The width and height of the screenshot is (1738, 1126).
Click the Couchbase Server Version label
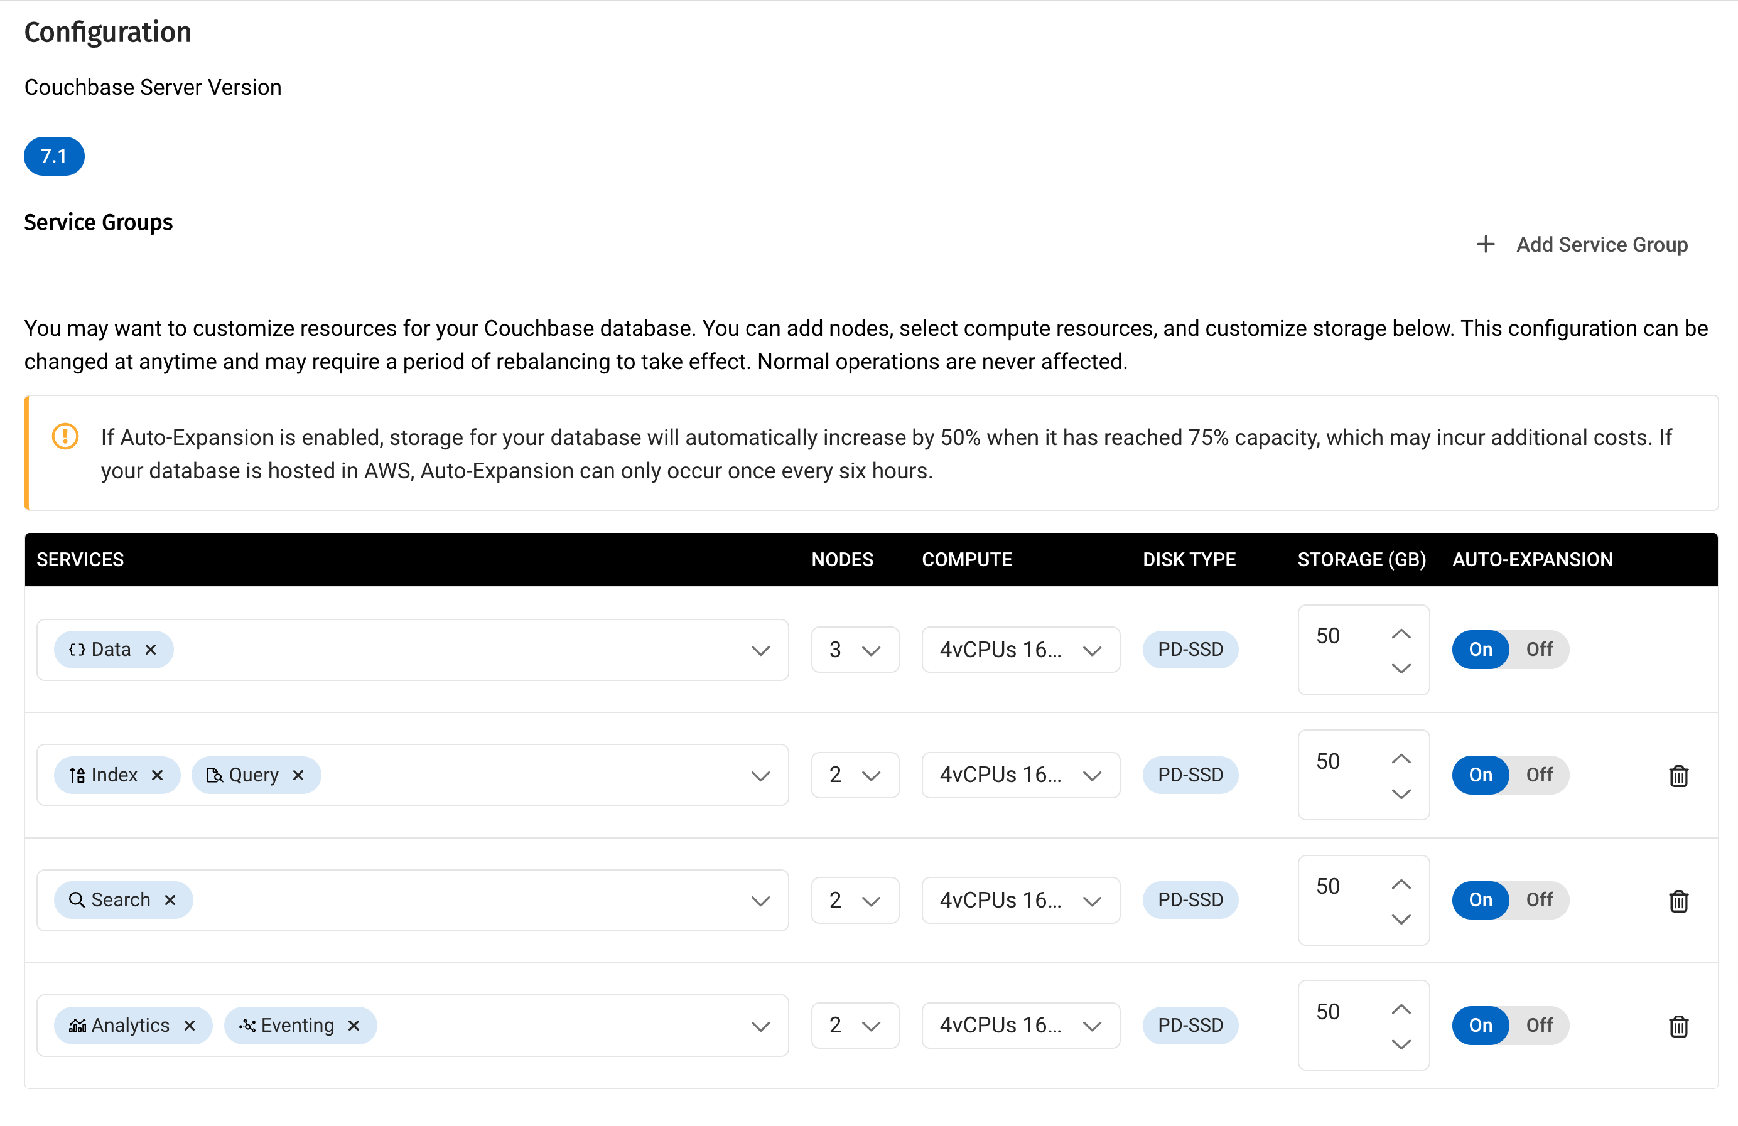[153, 87]
